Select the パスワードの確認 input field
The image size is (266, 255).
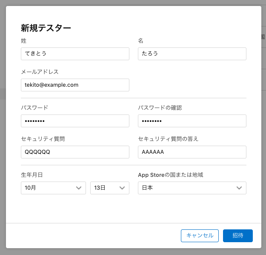point(192,121)
